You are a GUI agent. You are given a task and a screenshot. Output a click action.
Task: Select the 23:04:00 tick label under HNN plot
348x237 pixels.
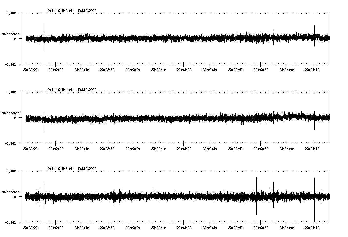point(286,149)
